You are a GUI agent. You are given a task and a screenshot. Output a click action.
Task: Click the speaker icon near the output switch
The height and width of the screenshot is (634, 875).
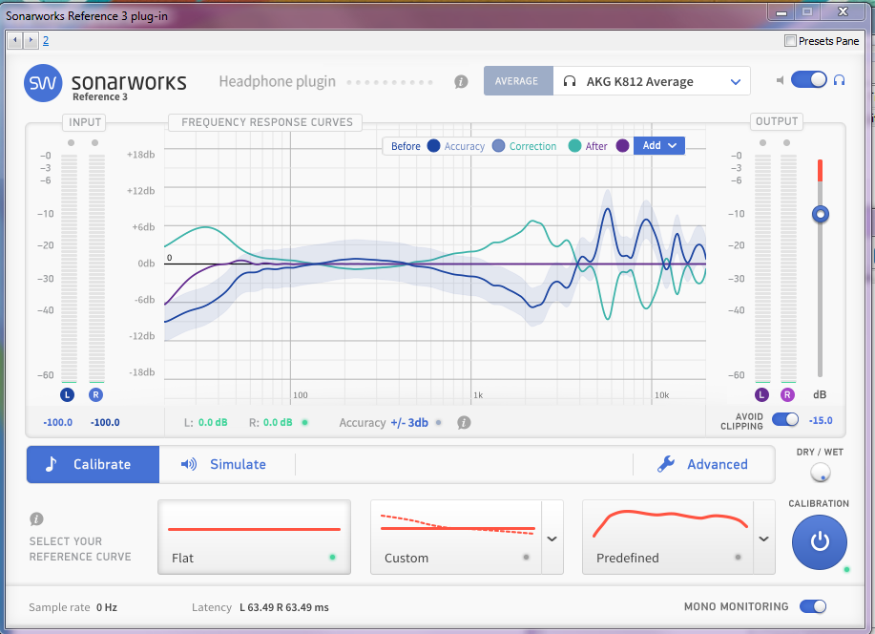click(781, 80)
